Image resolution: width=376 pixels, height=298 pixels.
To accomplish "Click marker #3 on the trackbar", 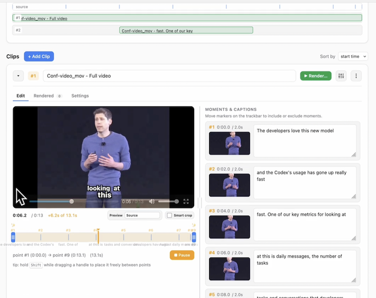I will [68, 237].
